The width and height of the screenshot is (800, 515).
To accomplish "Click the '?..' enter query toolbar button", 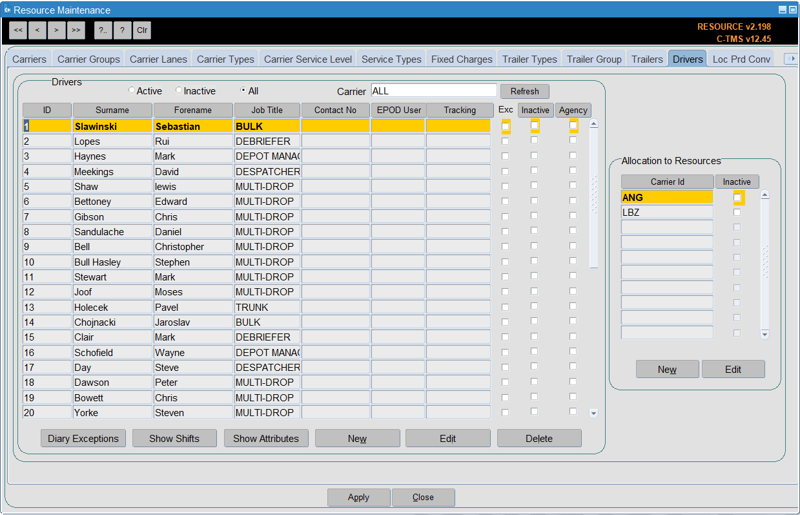I will tap(103, 30).
